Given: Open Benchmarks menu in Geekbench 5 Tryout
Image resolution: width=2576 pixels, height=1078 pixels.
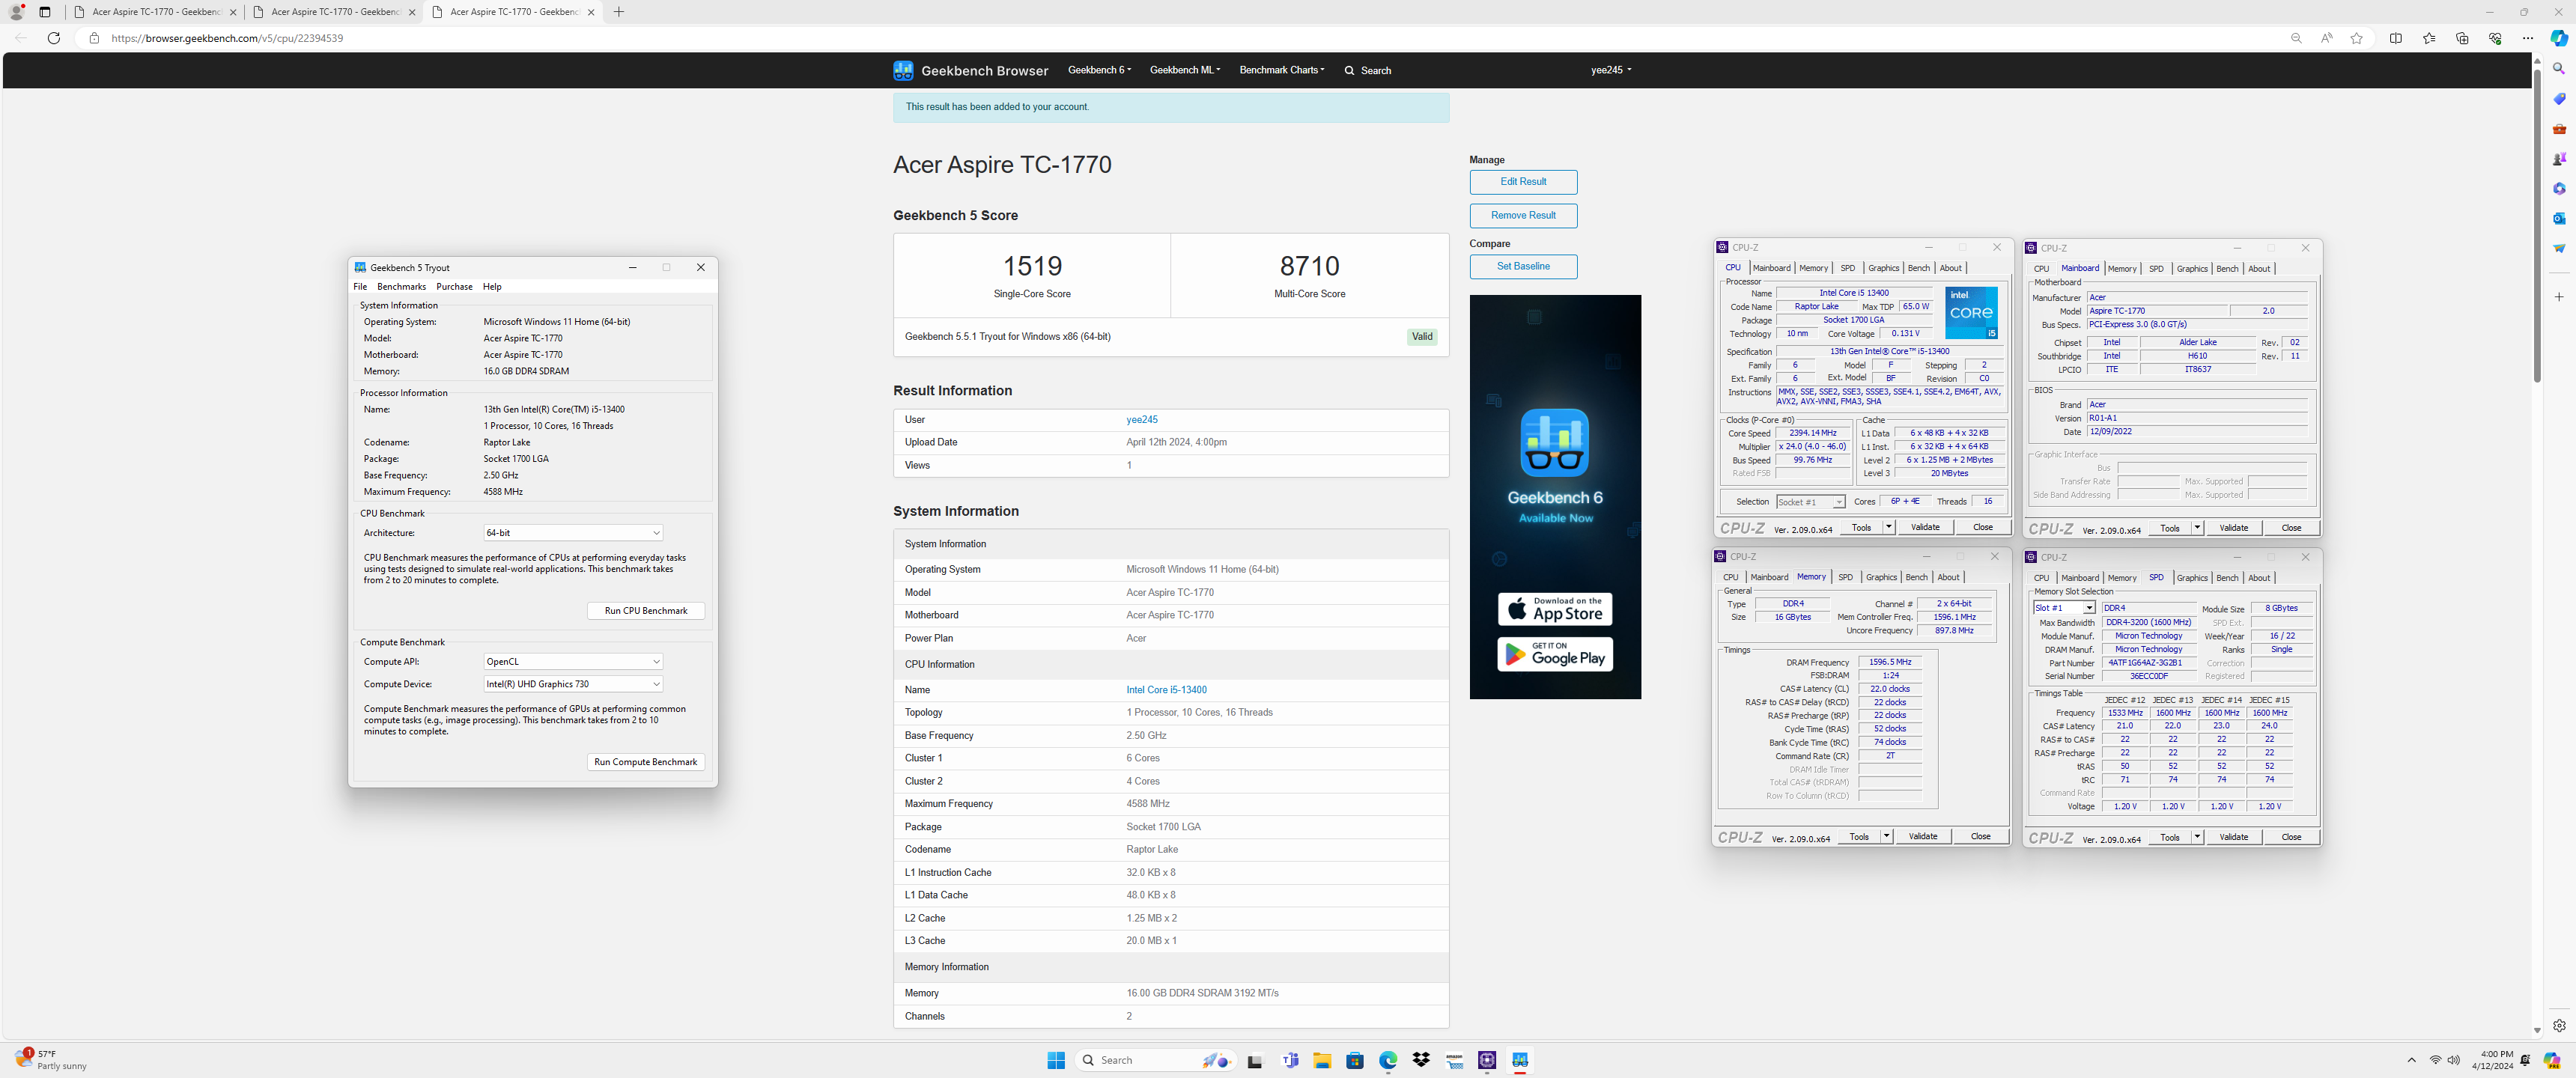Looking at the screenshot, I should point(401,287).
